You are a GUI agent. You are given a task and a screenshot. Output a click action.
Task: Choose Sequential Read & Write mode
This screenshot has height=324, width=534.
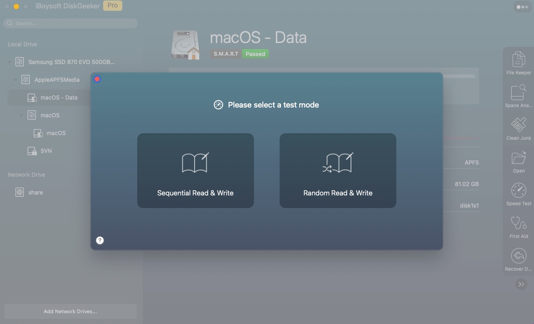click(196, 171)
